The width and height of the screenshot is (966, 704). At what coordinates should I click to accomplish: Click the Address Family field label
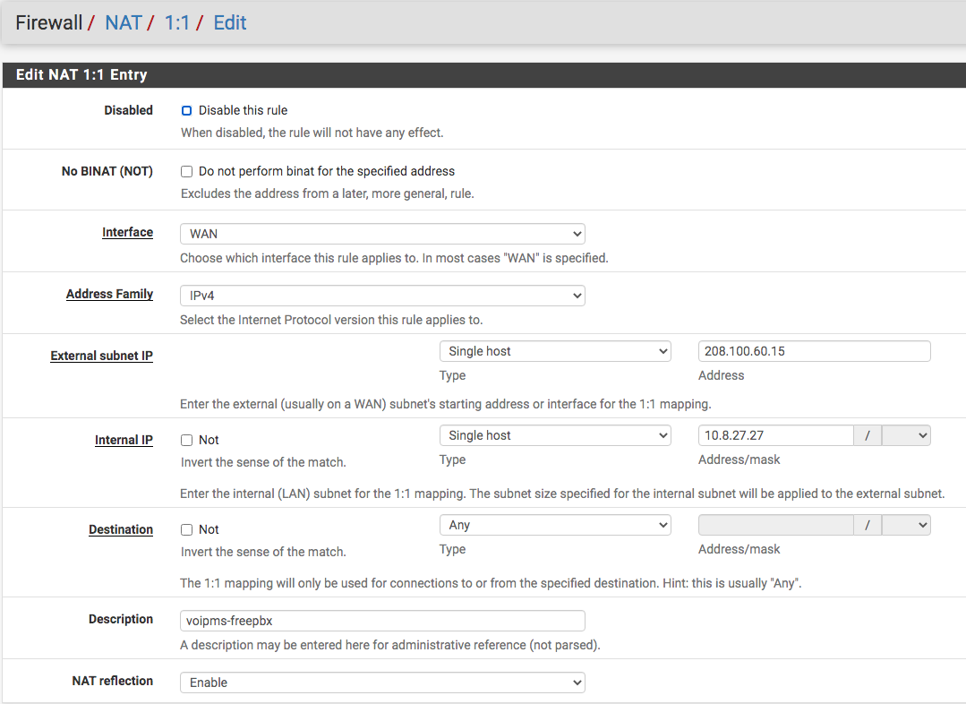[109, 294]
